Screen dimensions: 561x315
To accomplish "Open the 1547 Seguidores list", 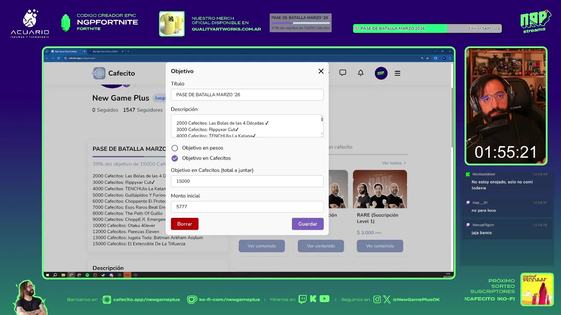I will pyautogui.click(x=143, y=110).
